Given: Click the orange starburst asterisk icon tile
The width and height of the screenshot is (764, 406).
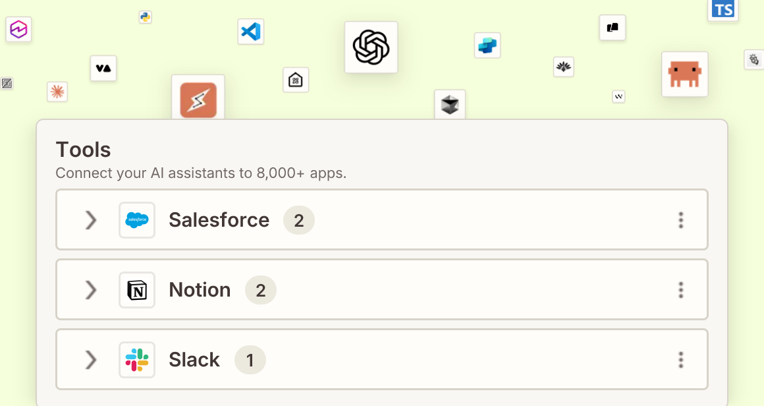Looking at the screenshot, I should 57,92.
